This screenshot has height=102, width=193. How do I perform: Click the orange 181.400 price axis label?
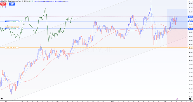click(x=190, y=47)
